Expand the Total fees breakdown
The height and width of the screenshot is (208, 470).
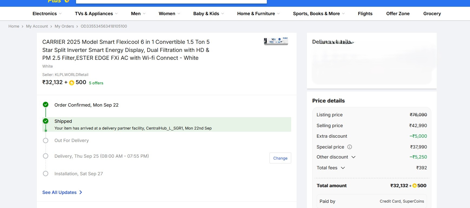(343, 168)
